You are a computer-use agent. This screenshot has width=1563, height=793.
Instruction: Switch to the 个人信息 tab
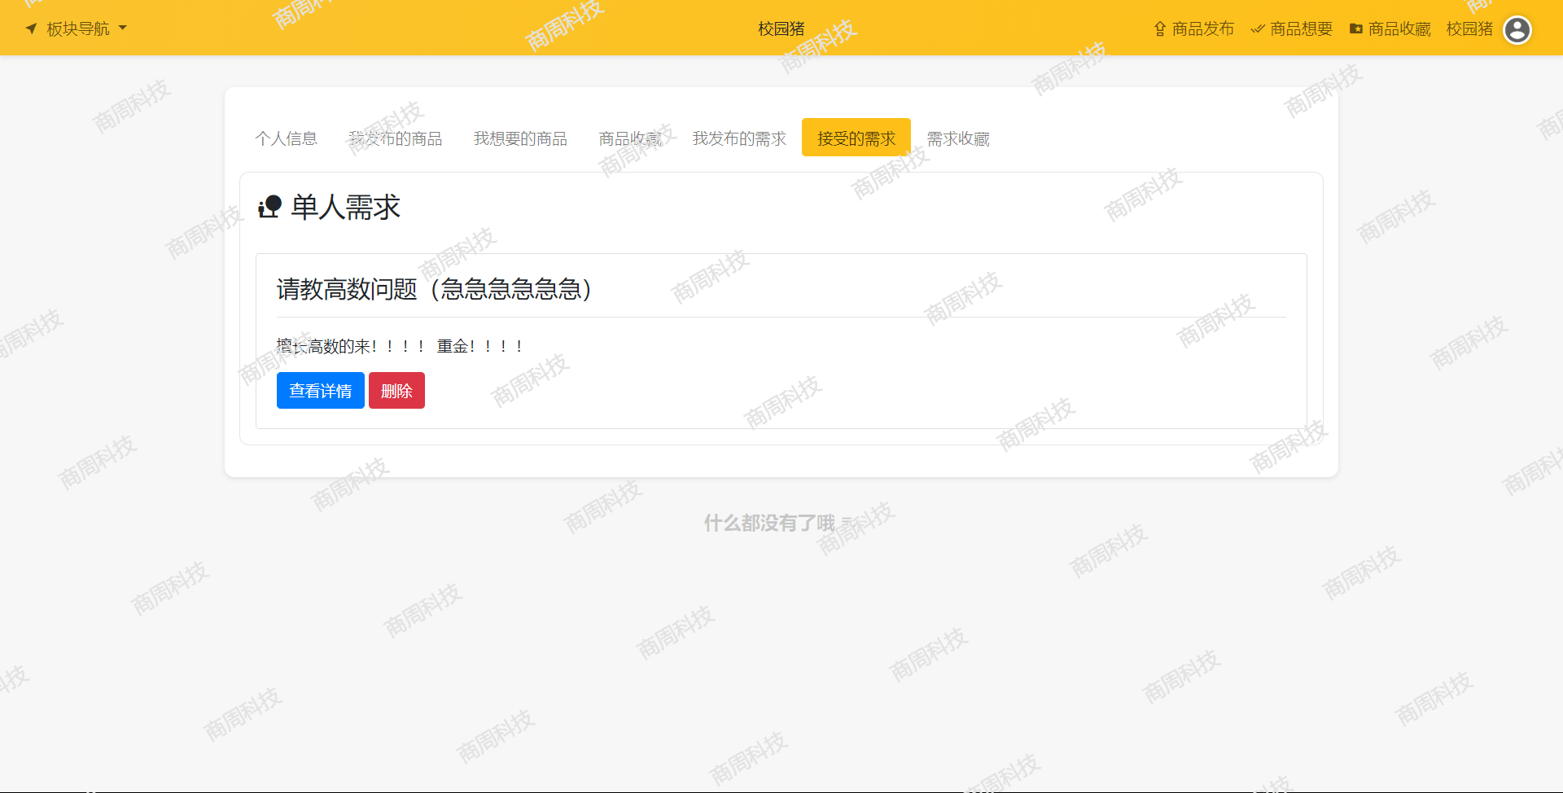pos(287,138)
